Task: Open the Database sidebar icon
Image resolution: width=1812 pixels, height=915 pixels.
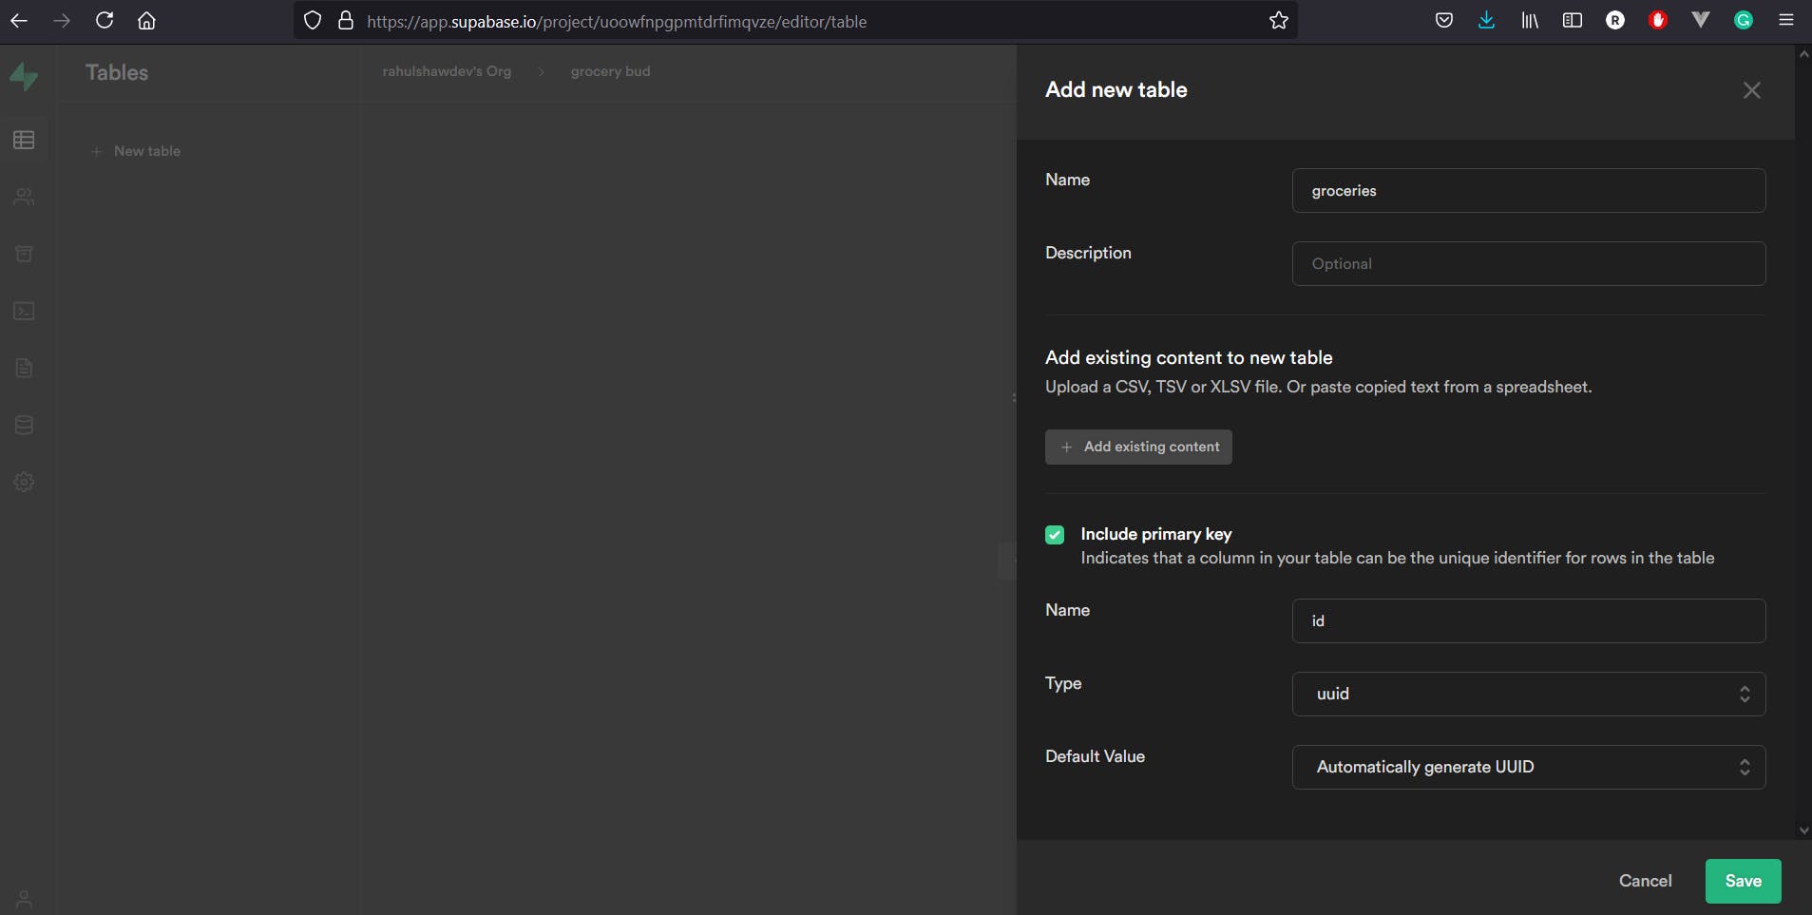Action: coord(24,425)
